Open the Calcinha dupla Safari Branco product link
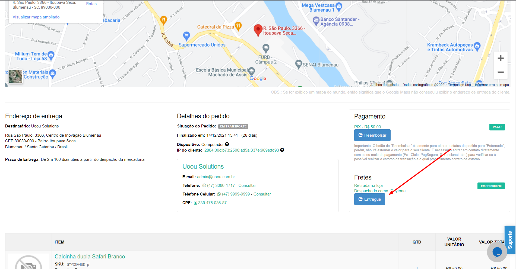This screenshot has width=516, height=269. click(90, 257)
